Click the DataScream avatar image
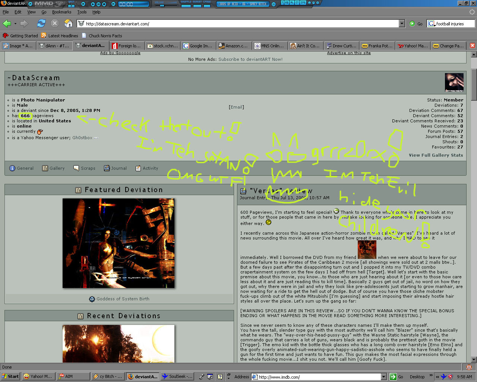 pos(454,82)
